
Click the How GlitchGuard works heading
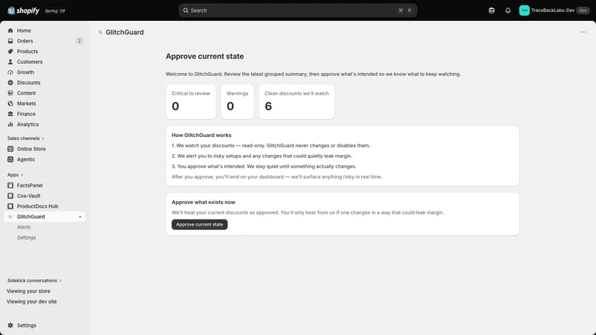point(201,135)
